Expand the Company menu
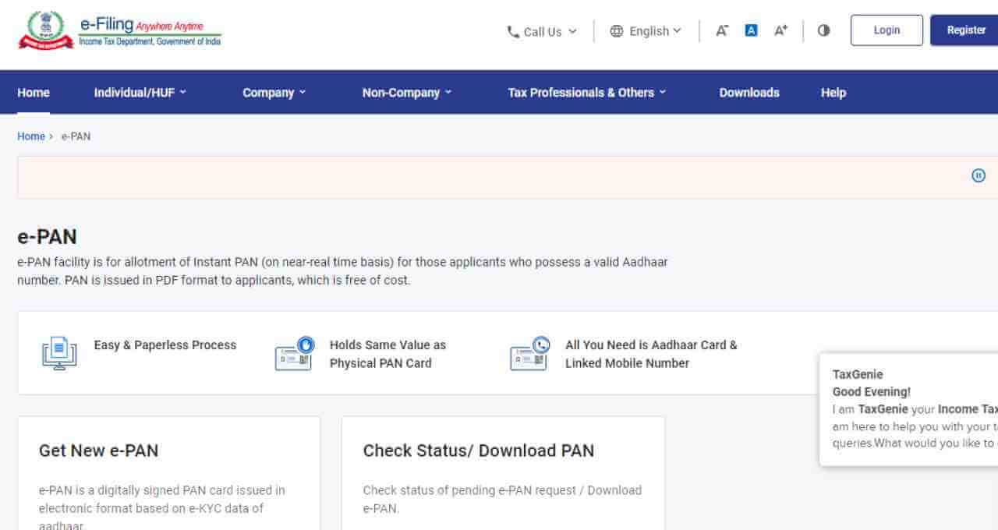The height and width of the screenshot is (530, 998). (274, 93)
